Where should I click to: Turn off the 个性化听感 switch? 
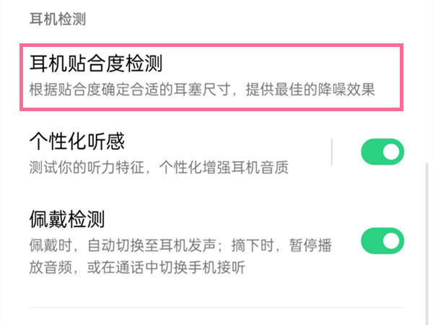coord(382,152)
